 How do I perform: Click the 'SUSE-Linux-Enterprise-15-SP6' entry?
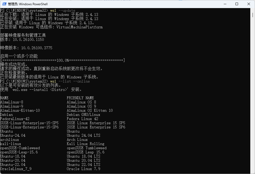click(29, 127)
